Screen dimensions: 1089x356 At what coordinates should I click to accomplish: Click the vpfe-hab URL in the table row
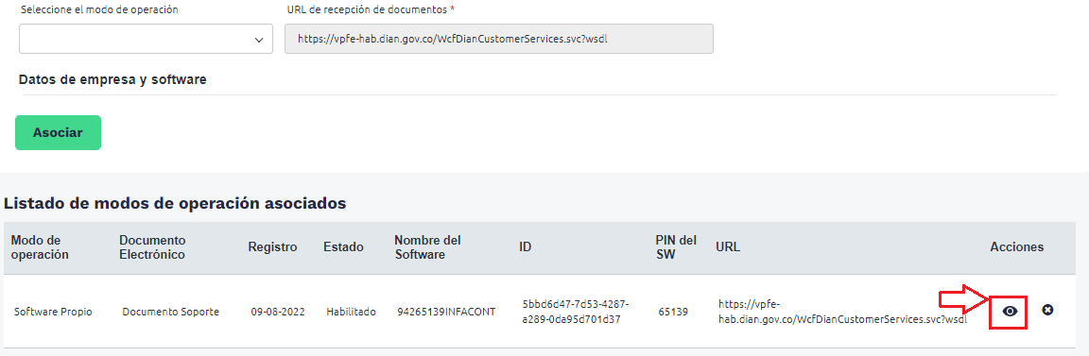click(x=842, y=312)
